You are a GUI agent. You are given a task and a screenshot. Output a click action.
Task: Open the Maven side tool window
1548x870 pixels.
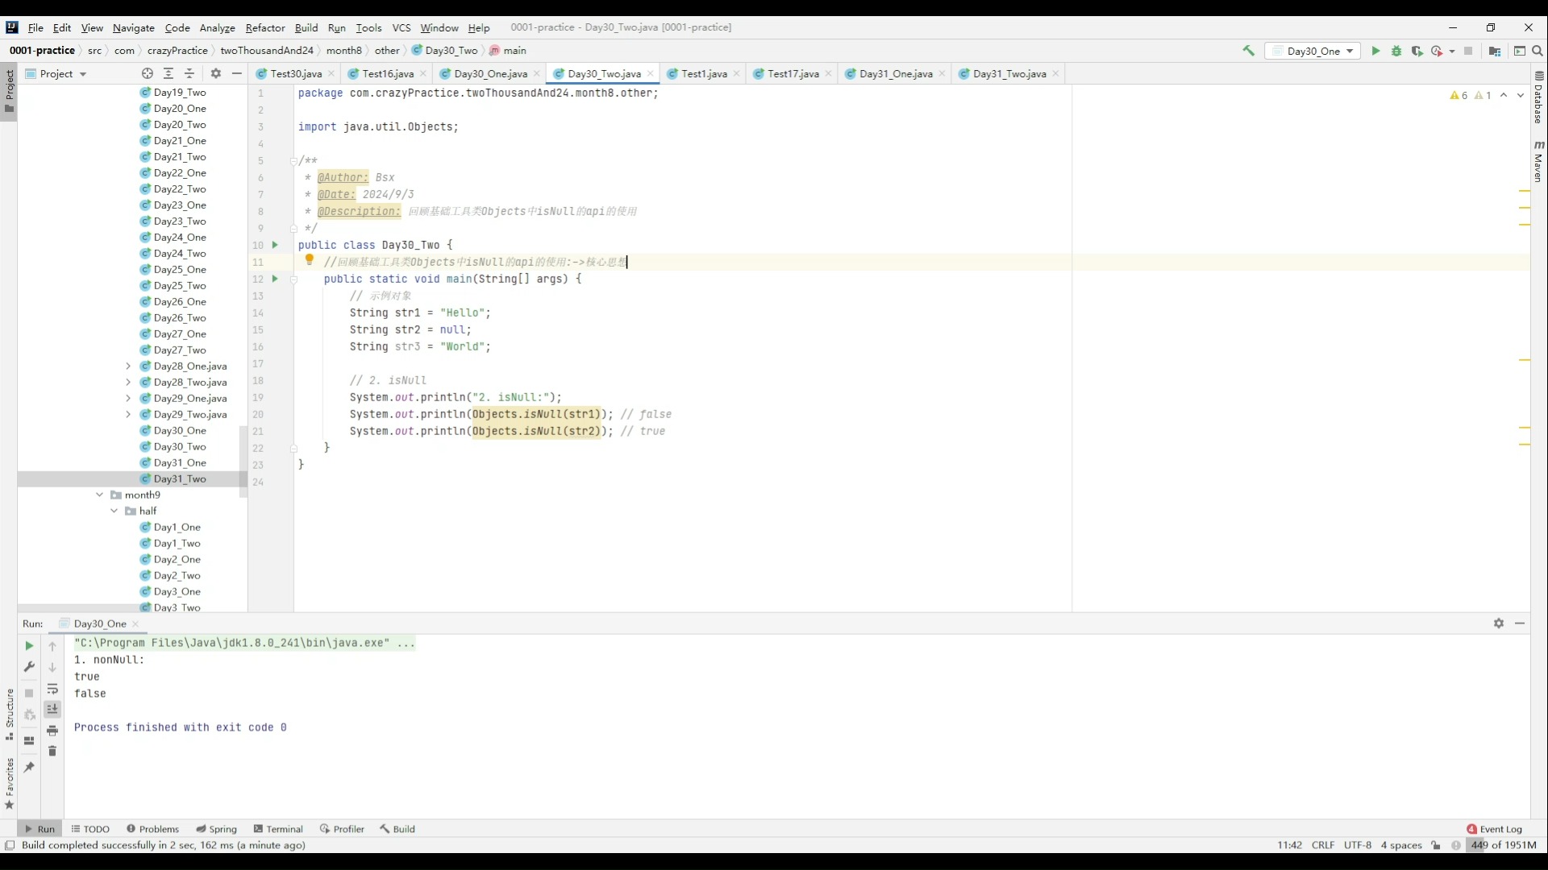(x=1538, y=161)
